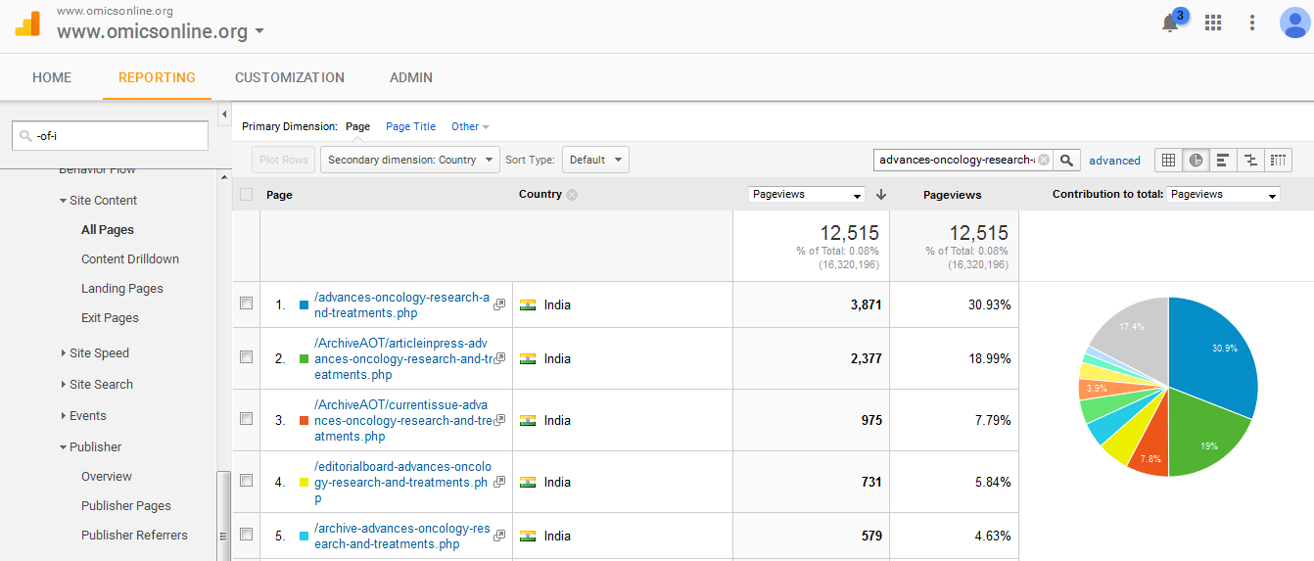Open the notifications bell
This screenshot has height=561, width=1314.
tap(1170, 23)
